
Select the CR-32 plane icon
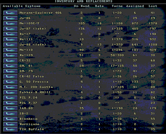11,61
